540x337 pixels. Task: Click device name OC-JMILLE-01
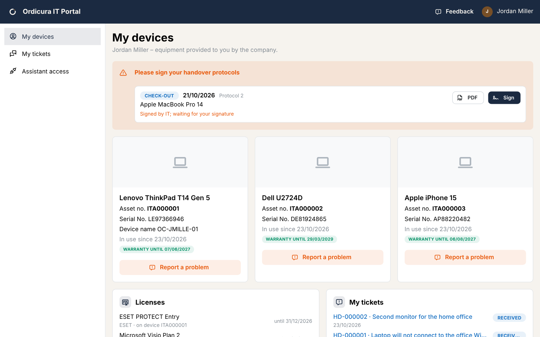tap(178, 229)
